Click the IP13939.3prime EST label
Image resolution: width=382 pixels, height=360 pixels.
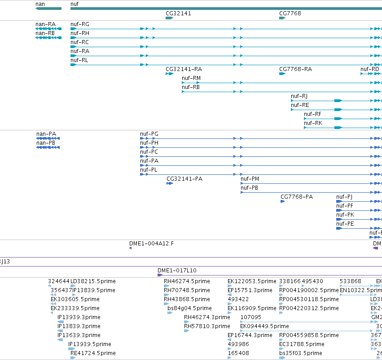79,318
